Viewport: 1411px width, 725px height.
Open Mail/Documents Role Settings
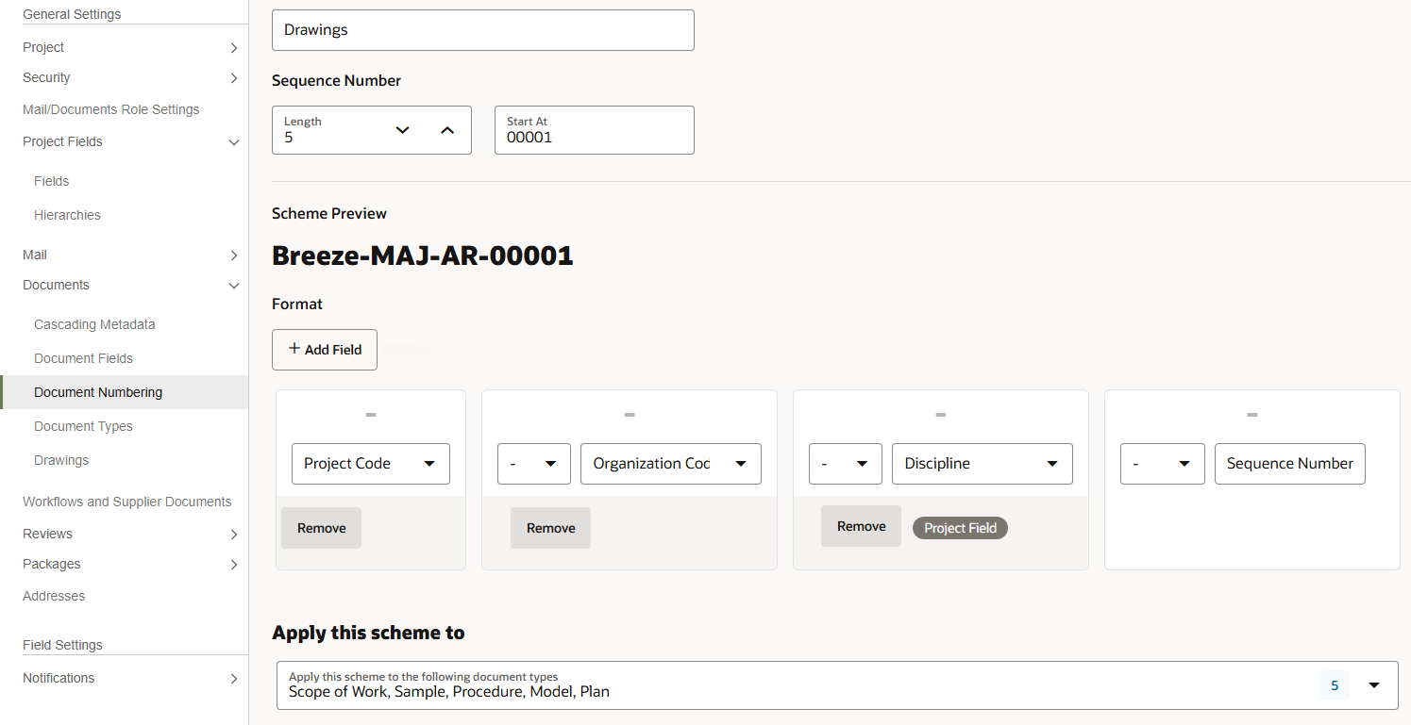(111, 109)
